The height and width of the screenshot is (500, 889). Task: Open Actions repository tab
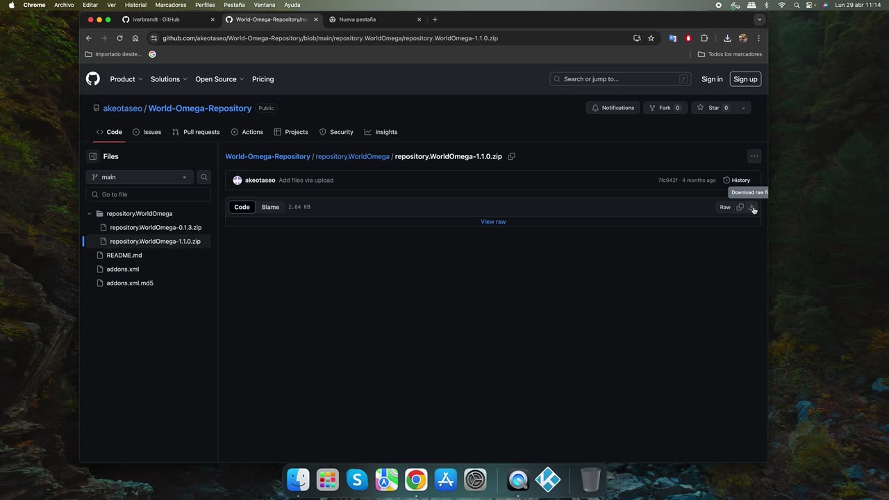(247, 132)
